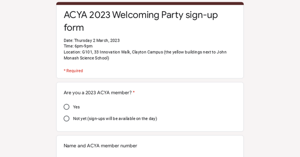Image resolution: width=300 pixels, height=157 pixels.
Task: Click the name question card at the bottom
Action: pos(150,146)
